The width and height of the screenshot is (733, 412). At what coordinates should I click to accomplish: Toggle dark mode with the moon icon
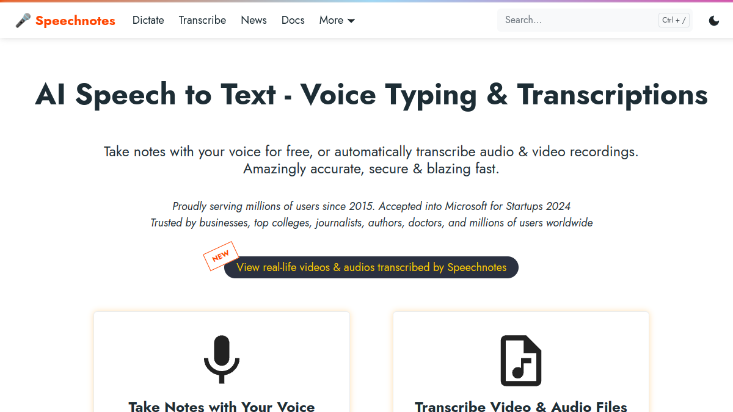[x=714, y=21]
